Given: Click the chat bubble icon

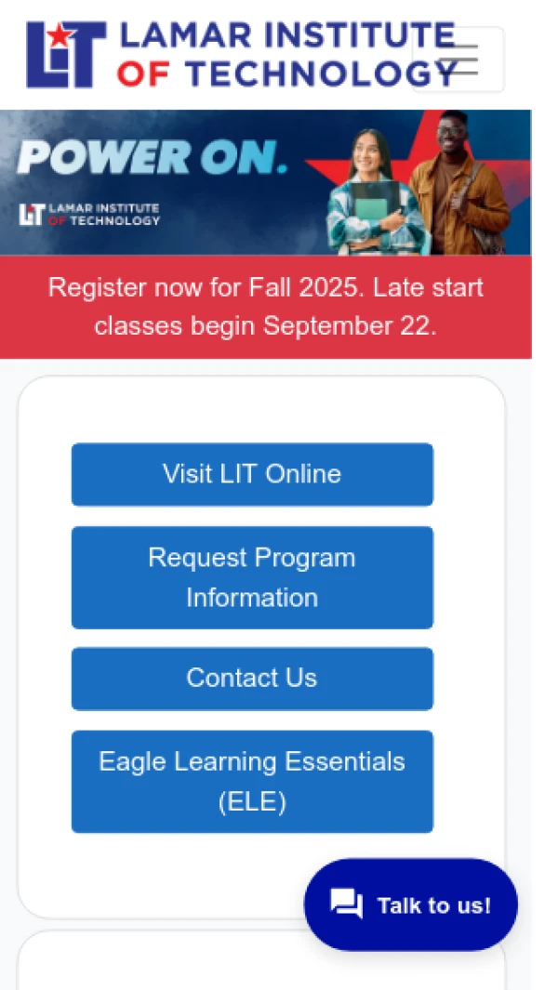Looking at the screenshot, I should pyautogui.click(x=347, y=904).
